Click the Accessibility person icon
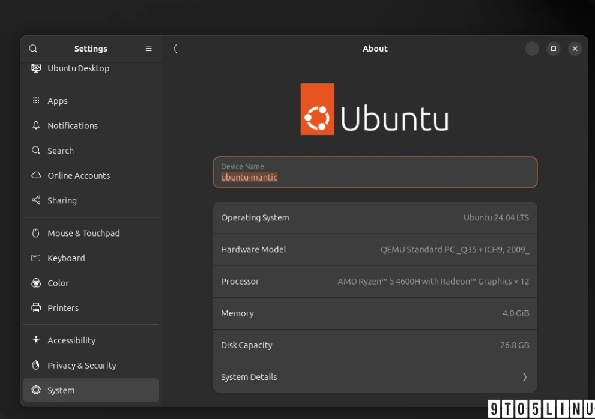The height and width of the screenshot is (419, 595). (x=36, y=340)
